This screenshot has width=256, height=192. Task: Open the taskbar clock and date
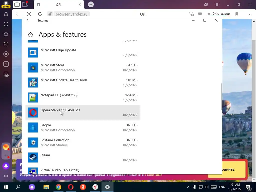pos(235,187)
